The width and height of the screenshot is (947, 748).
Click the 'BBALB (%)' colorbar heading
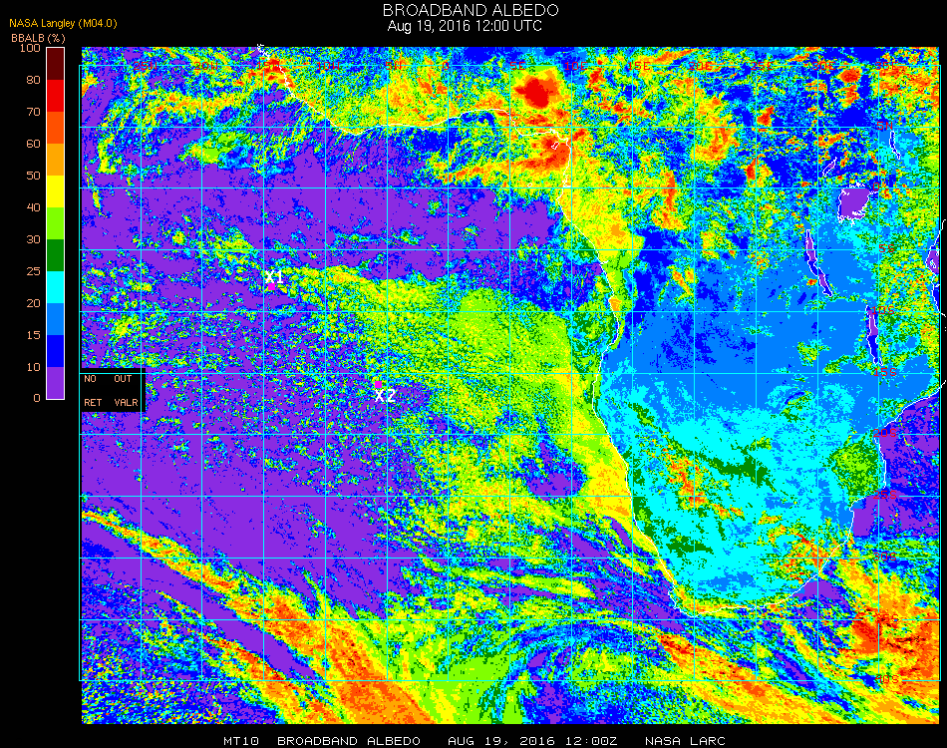[x=38, y=38]
